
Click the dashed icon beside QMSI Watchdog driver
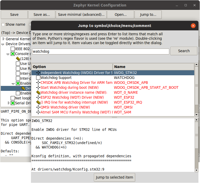[x=38, y=107]
